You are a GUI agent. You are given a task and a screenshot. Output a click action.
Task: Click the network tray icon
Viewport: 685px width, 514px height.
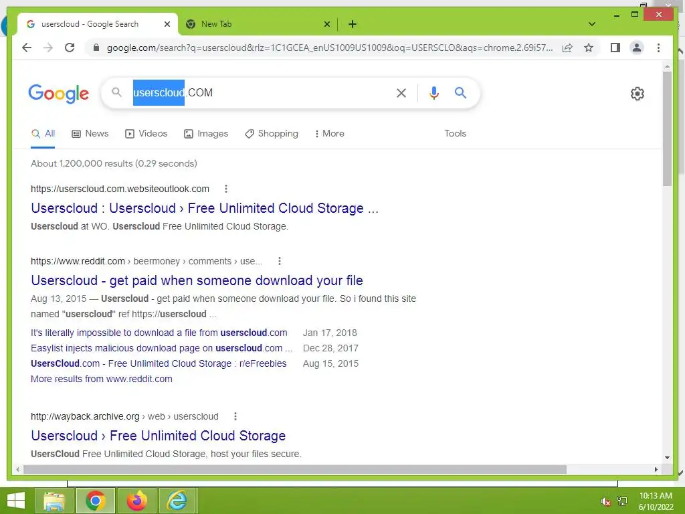pos(622,501)
